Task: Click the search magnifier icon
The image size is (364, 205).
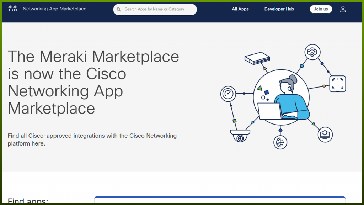Action: click(119, 9)
